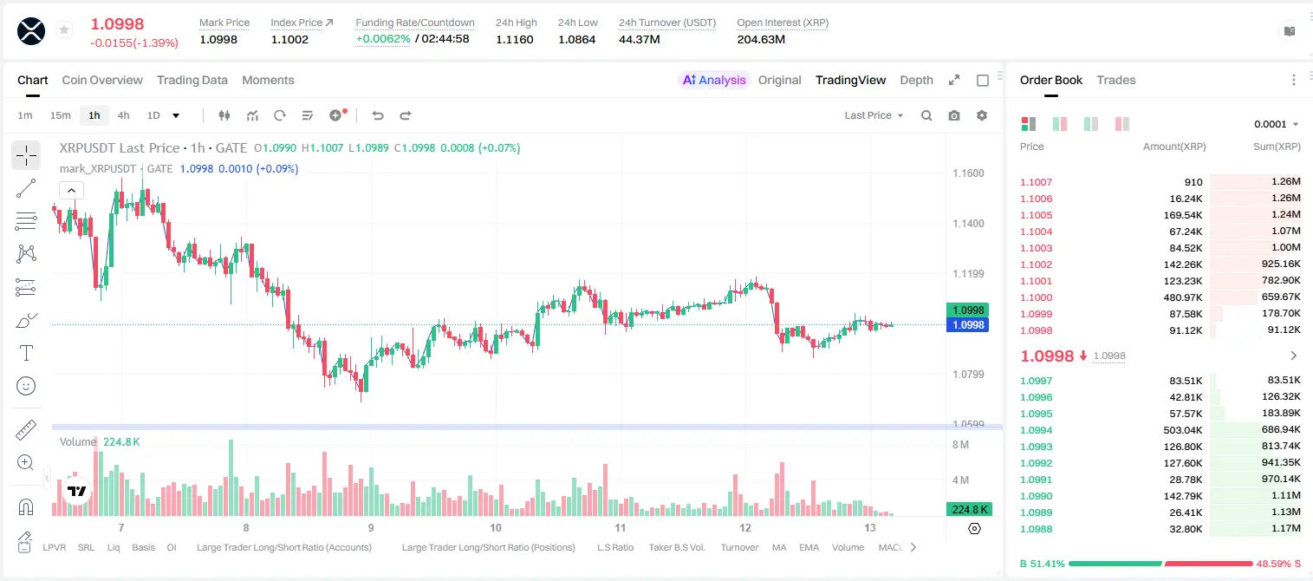Open the Last Price dropdown
Viewport: 1313px width, 581px height.
coord(874,115)
